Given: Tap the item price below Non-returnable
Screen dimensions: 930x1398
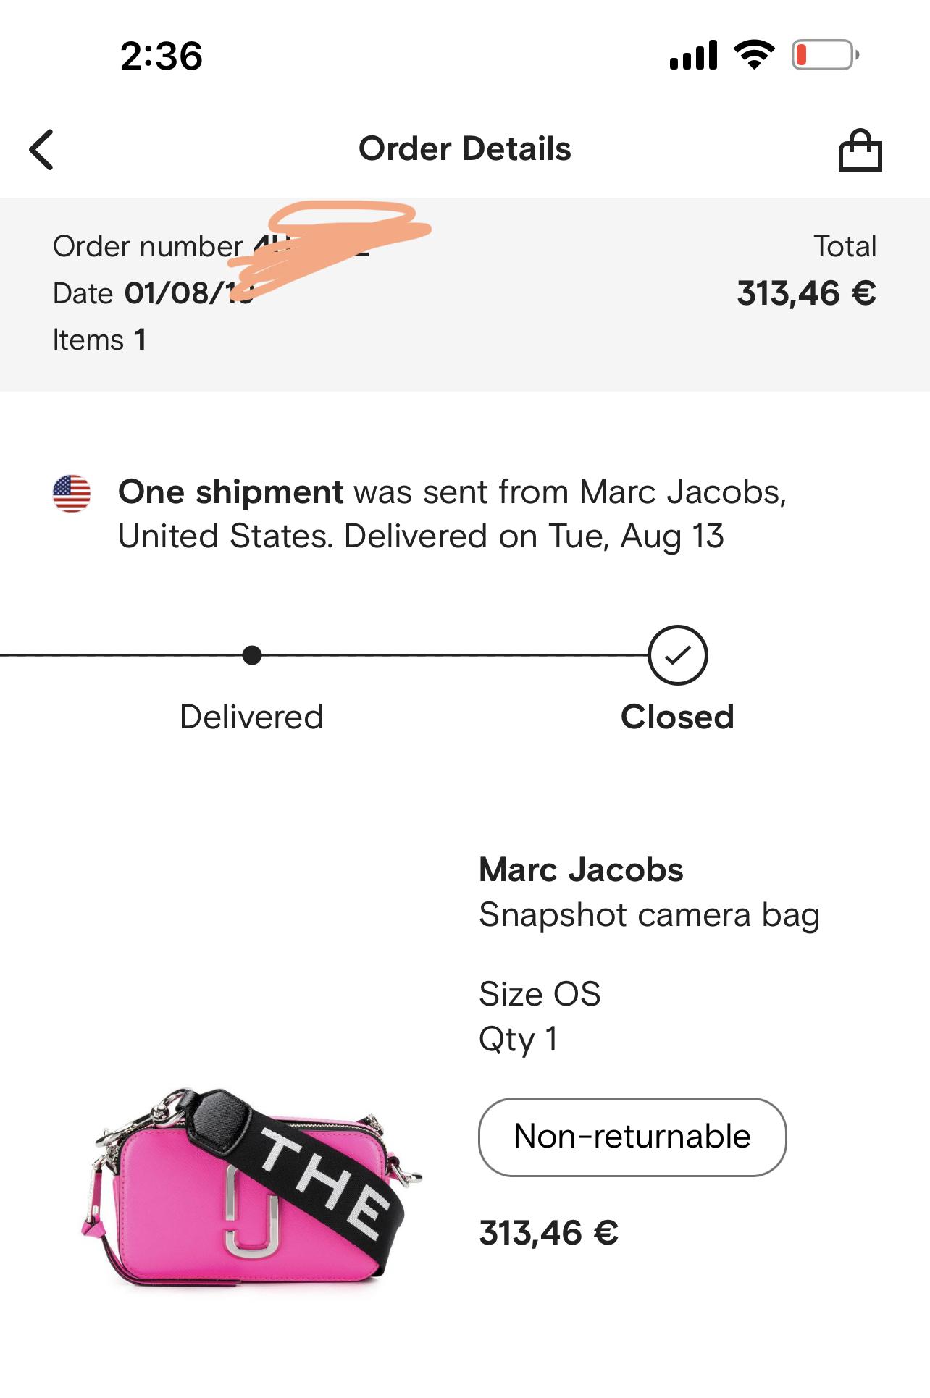Looking at the screenshot, I should click(x=548, y=1232).
